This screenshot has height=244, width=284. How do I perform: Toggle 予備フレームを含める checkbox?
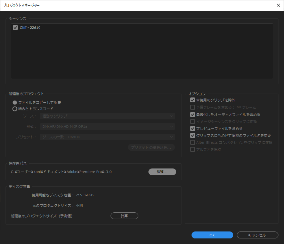coord(193,107)
